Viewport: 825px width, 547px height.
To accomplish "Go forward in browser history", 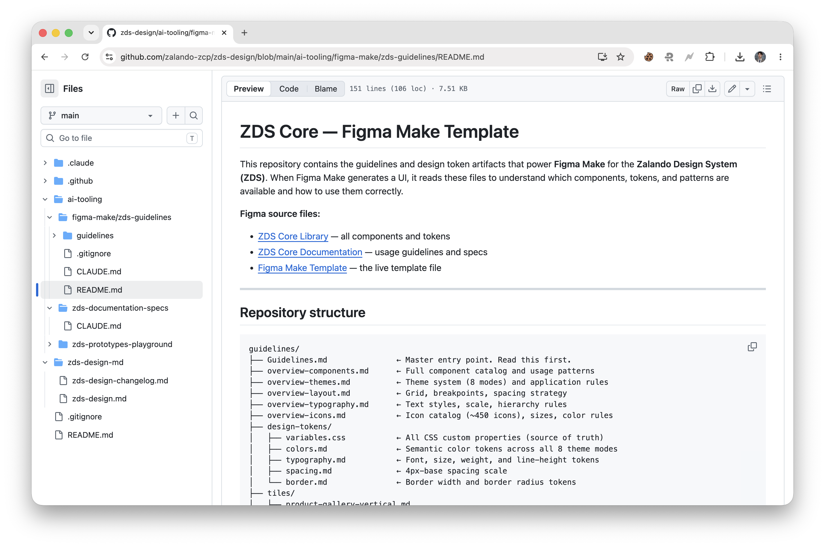I will click(65, 57).
